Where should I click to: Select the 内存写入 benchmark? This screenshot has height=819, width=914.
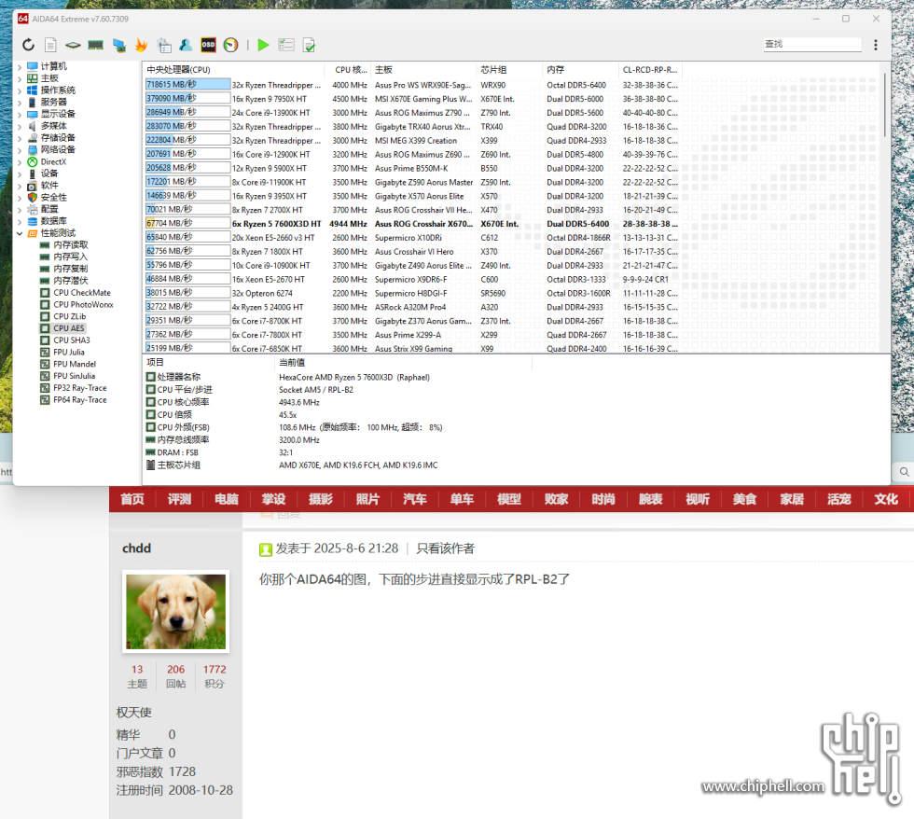71,257
